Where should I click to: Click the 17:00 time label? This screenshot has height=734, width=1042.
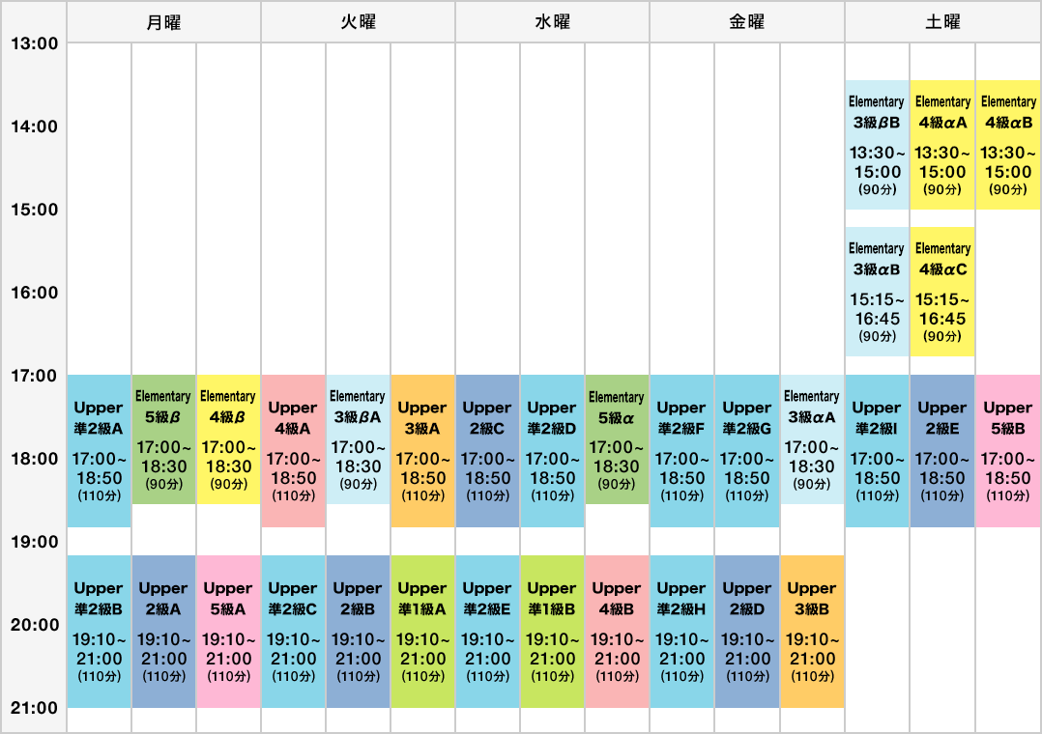click(x=34, y=376)
